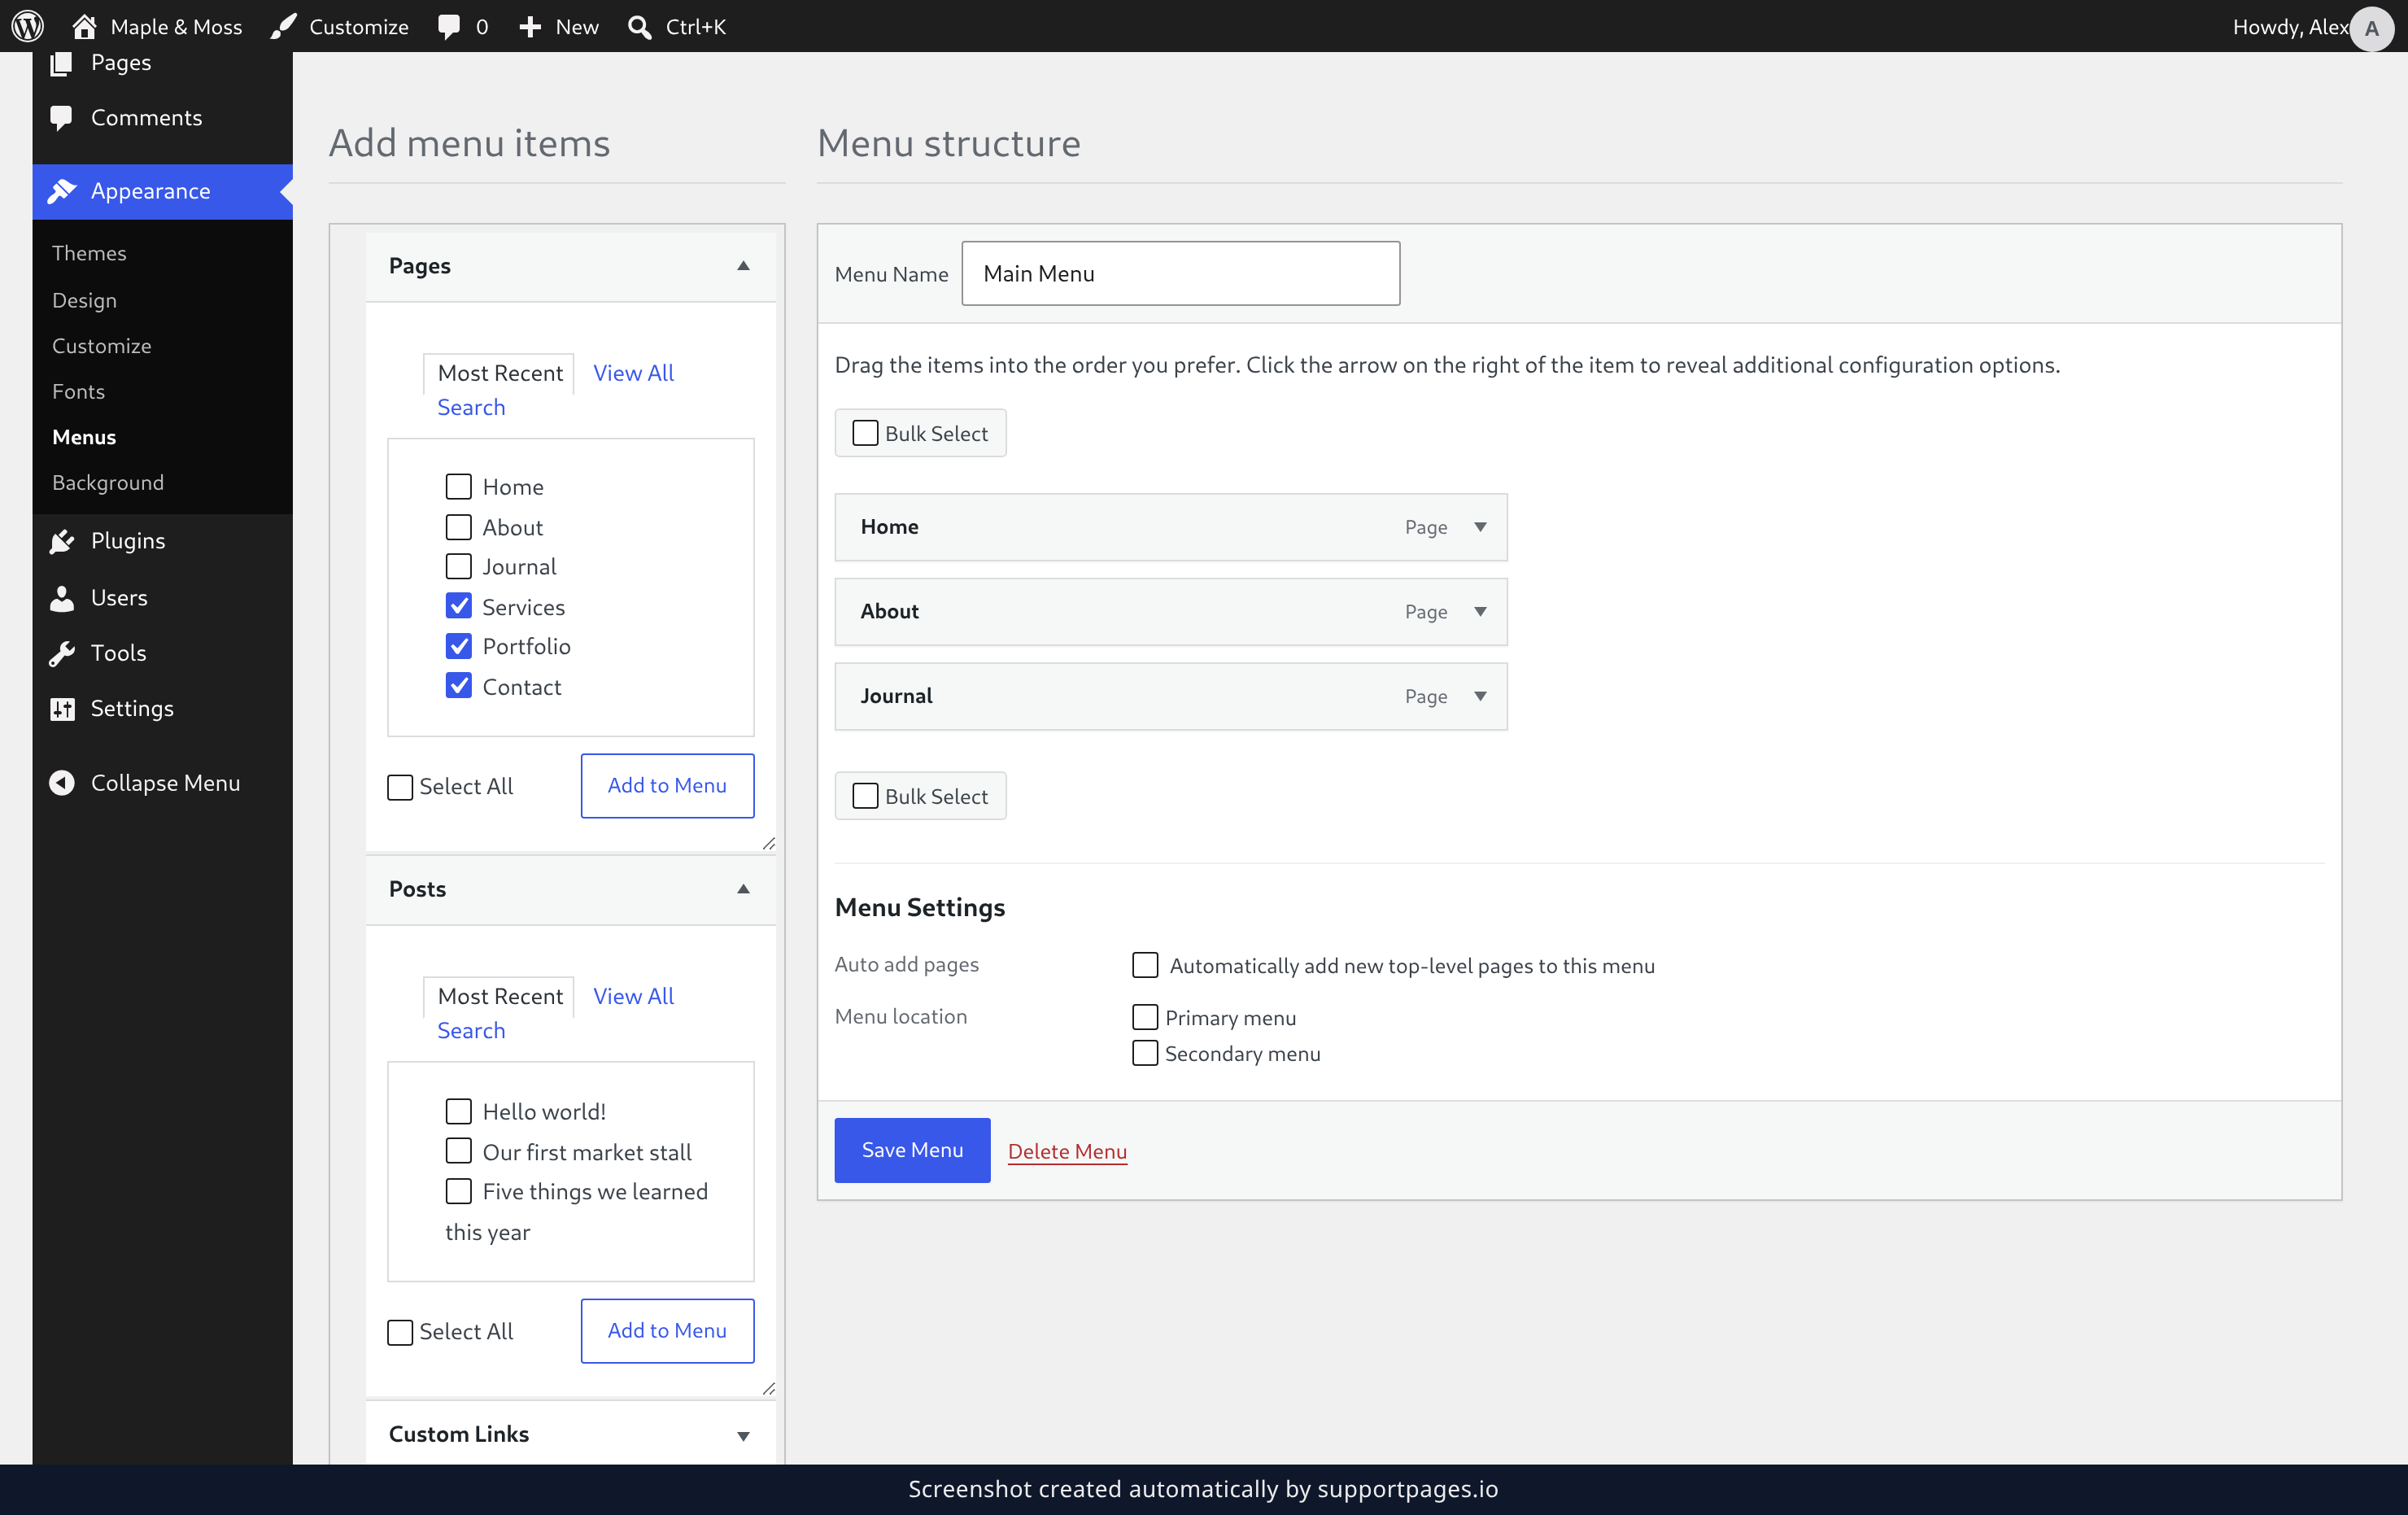
Task: Click Add to Menu in Pages panel
Action: pyautogui.click(x=667, y=785)
